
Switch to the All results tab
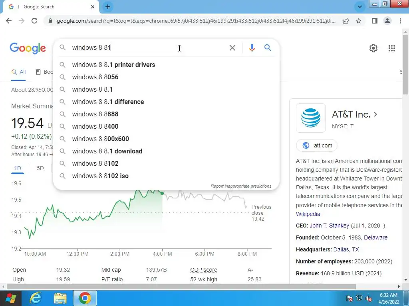tap(18, 72)
